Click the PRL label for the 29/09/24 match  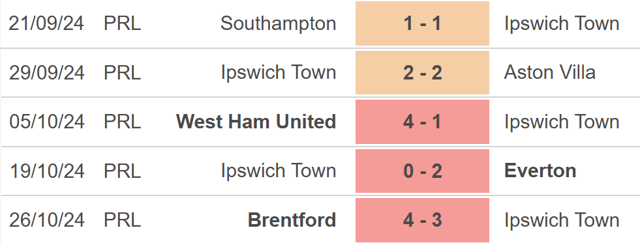pos(123,72)
